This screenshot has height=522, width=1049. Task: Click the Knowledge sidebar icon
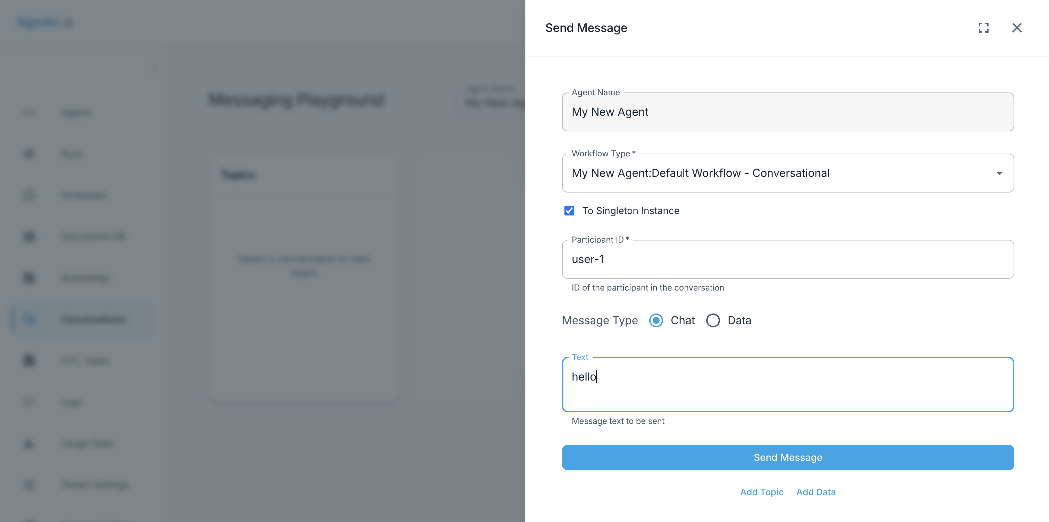[x=29, y=278]
